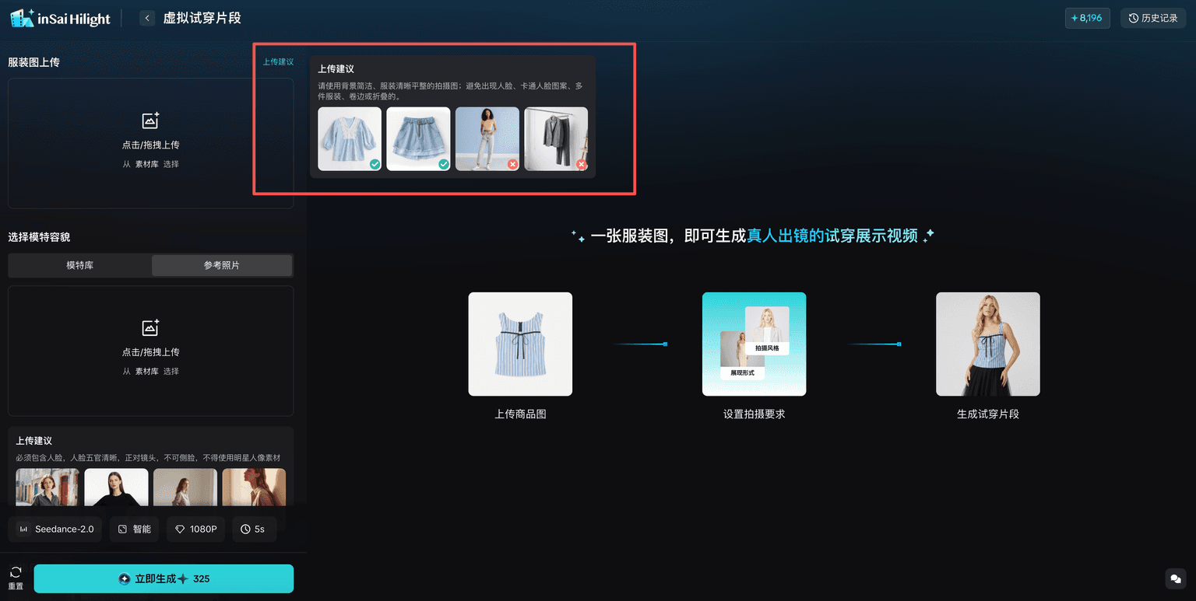Click the red cross on the model thumbnail
Image resolution: width=1196 pixels, height=601 pixels.
point(512,164)
